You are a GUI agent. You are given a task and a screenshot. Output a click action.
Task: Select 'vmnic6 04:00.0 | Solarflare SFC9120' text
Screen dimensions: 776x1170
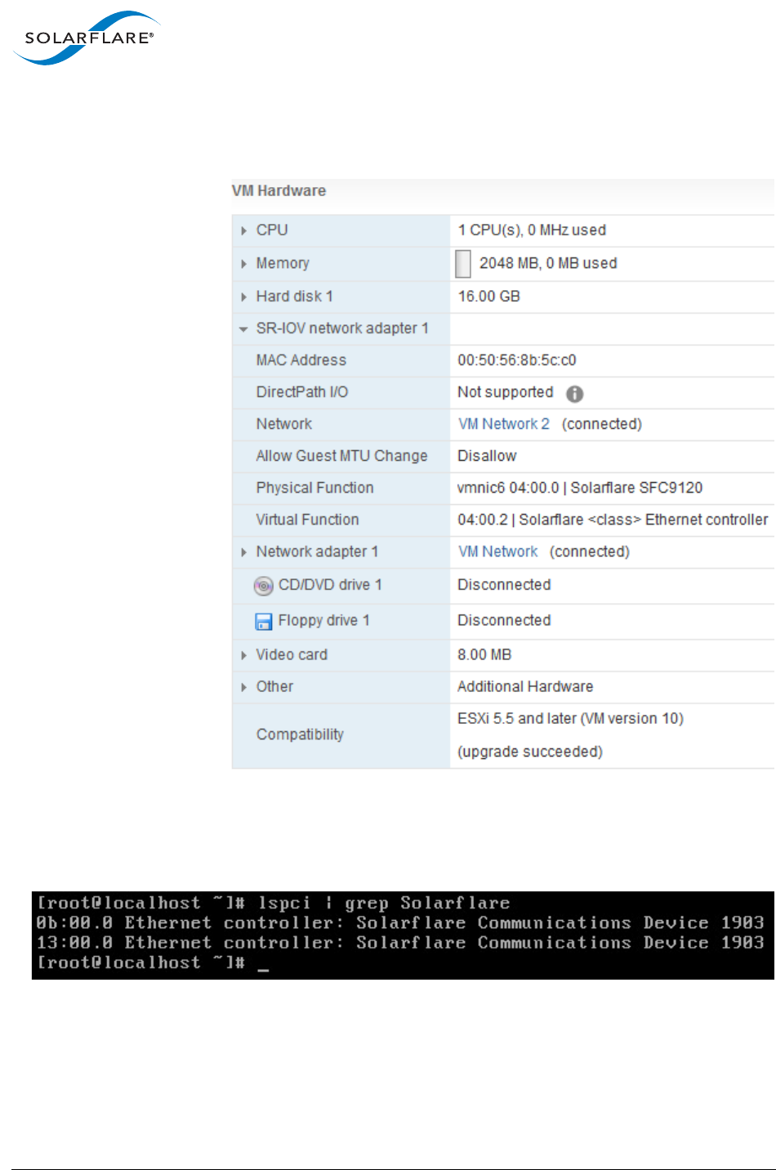[580, 488]
